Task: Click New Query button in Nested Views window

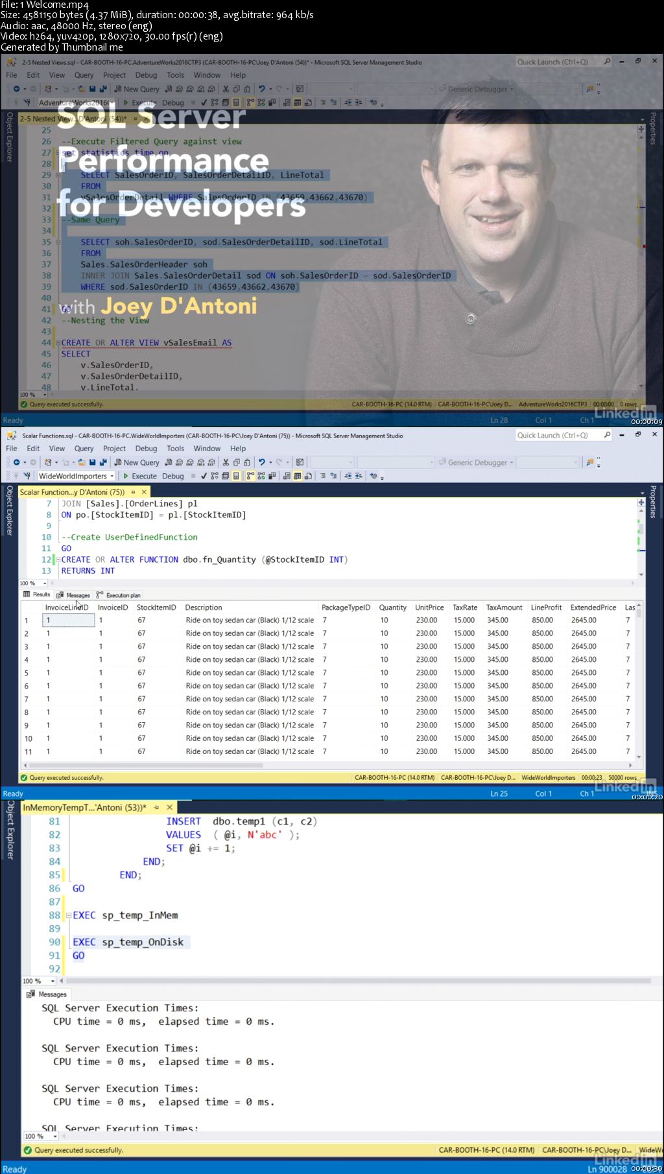Action: [x=137, y=89]
